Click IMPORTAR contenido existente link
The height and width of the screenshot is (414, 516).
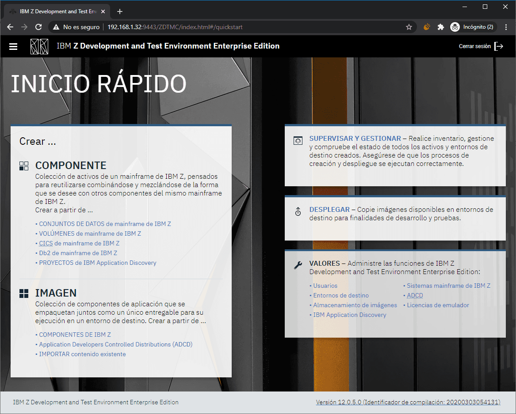point(82,354)
